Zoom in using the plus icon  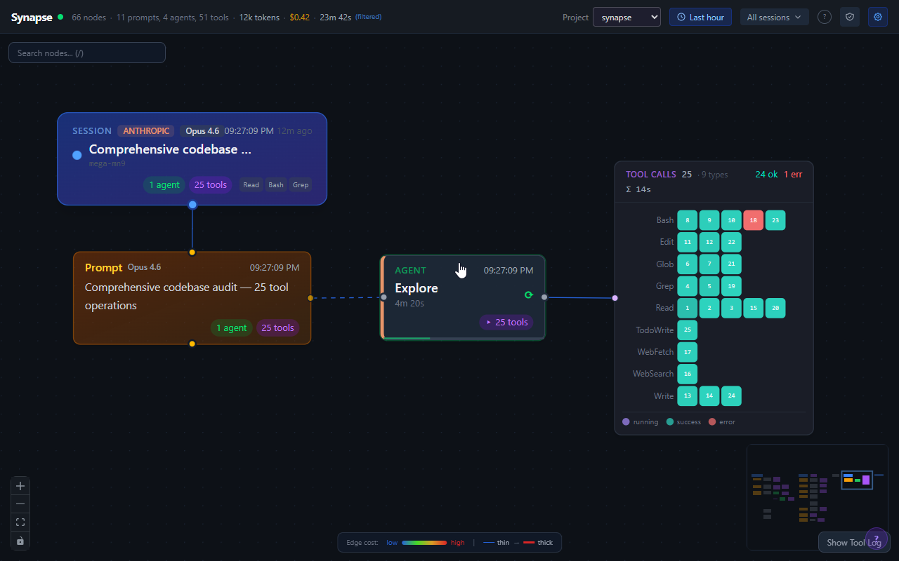pyautogui.click(x=20, y=485)
